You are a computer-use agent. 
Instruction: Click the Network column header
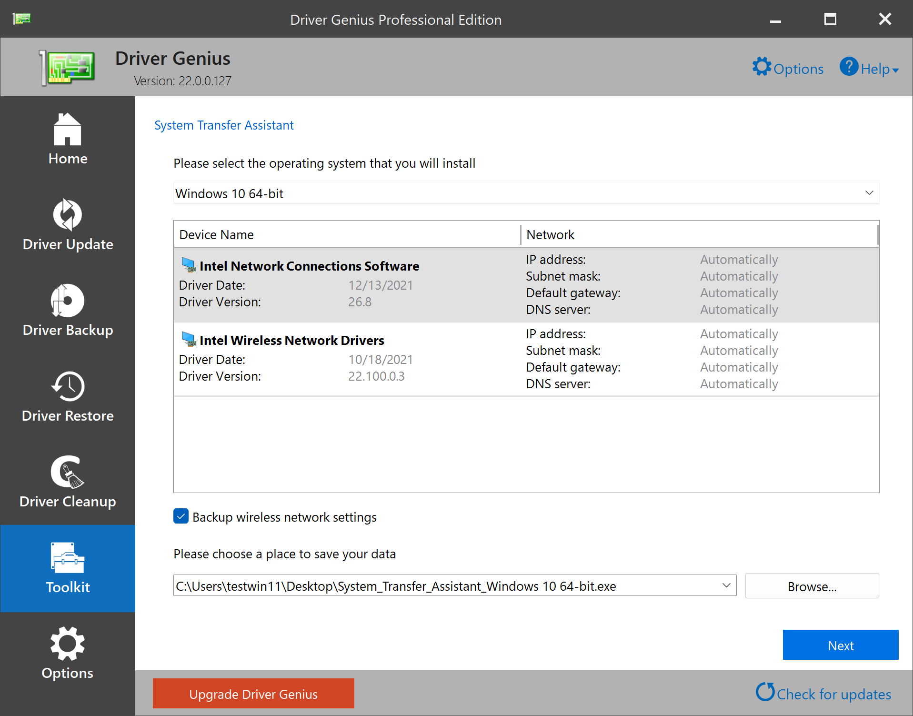coord(699,234)
